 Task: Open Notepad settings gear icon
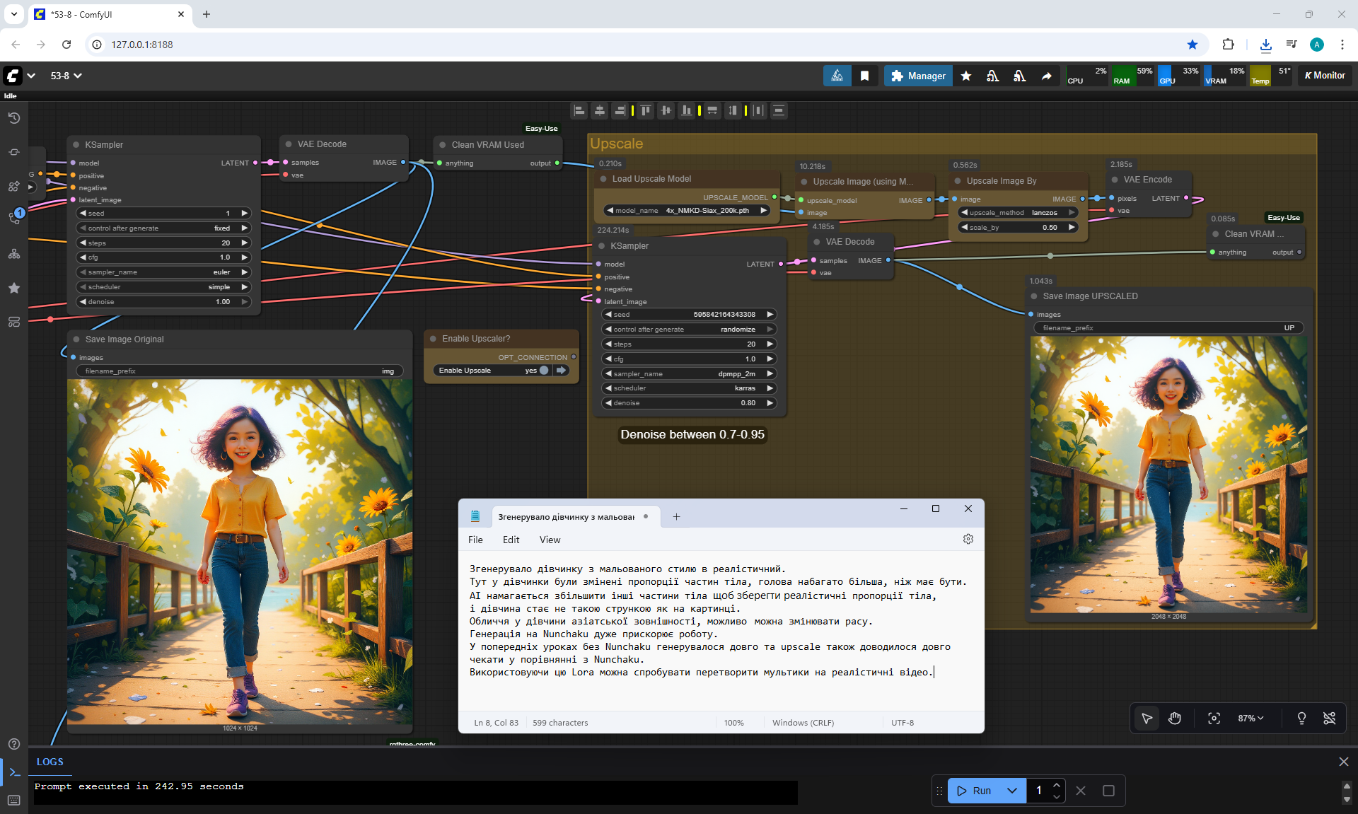(x=968, y=540)
